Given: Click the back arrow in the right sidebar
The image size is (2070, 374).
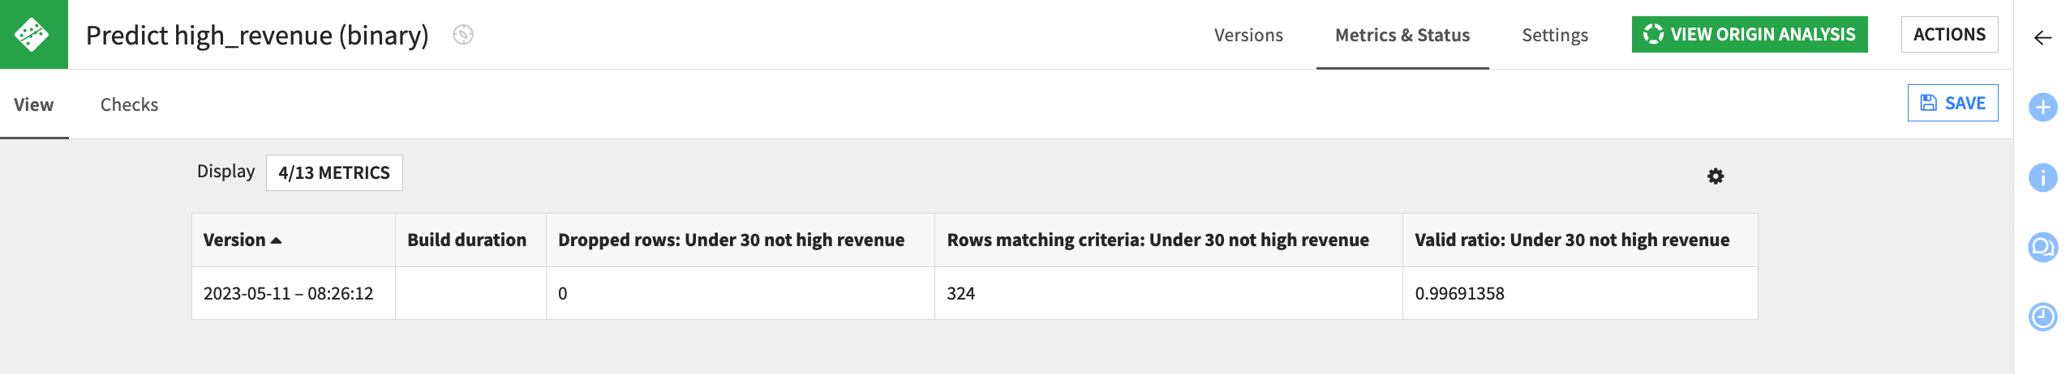Looking at the screenshot, I should 2042,38.
